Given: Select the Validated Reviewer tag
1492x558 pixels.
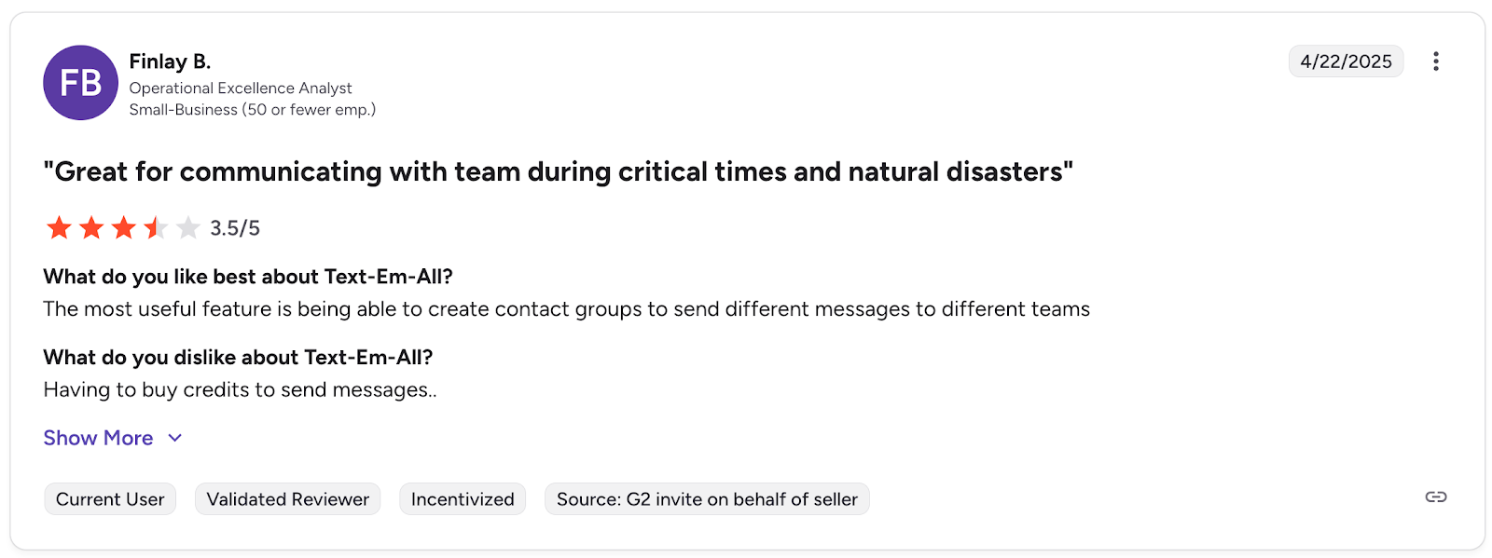Looking at the screenshot, I should [x=287, y=499].
